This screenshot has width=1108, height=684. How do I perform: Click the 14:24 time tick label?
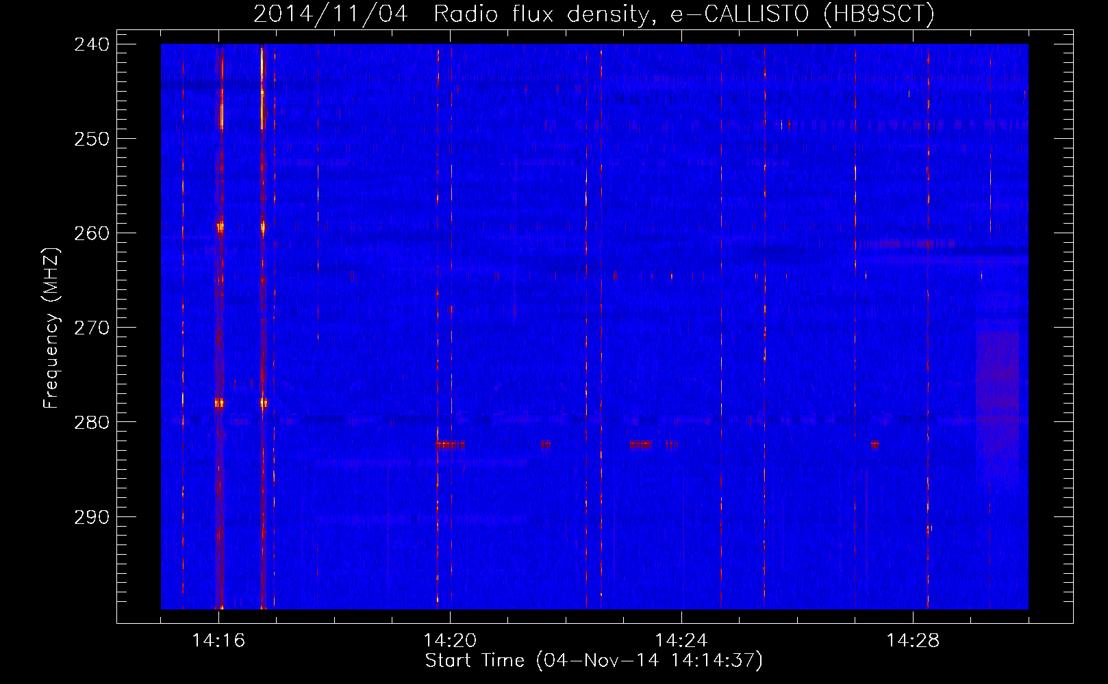click(x=681, y=640)
